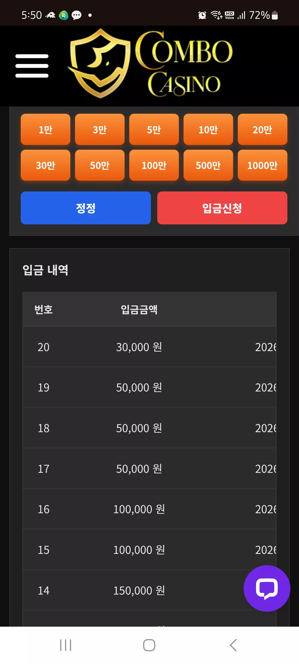Tap the Combo Casino text logo
The image size is (299, 664).
coord(184,63)
